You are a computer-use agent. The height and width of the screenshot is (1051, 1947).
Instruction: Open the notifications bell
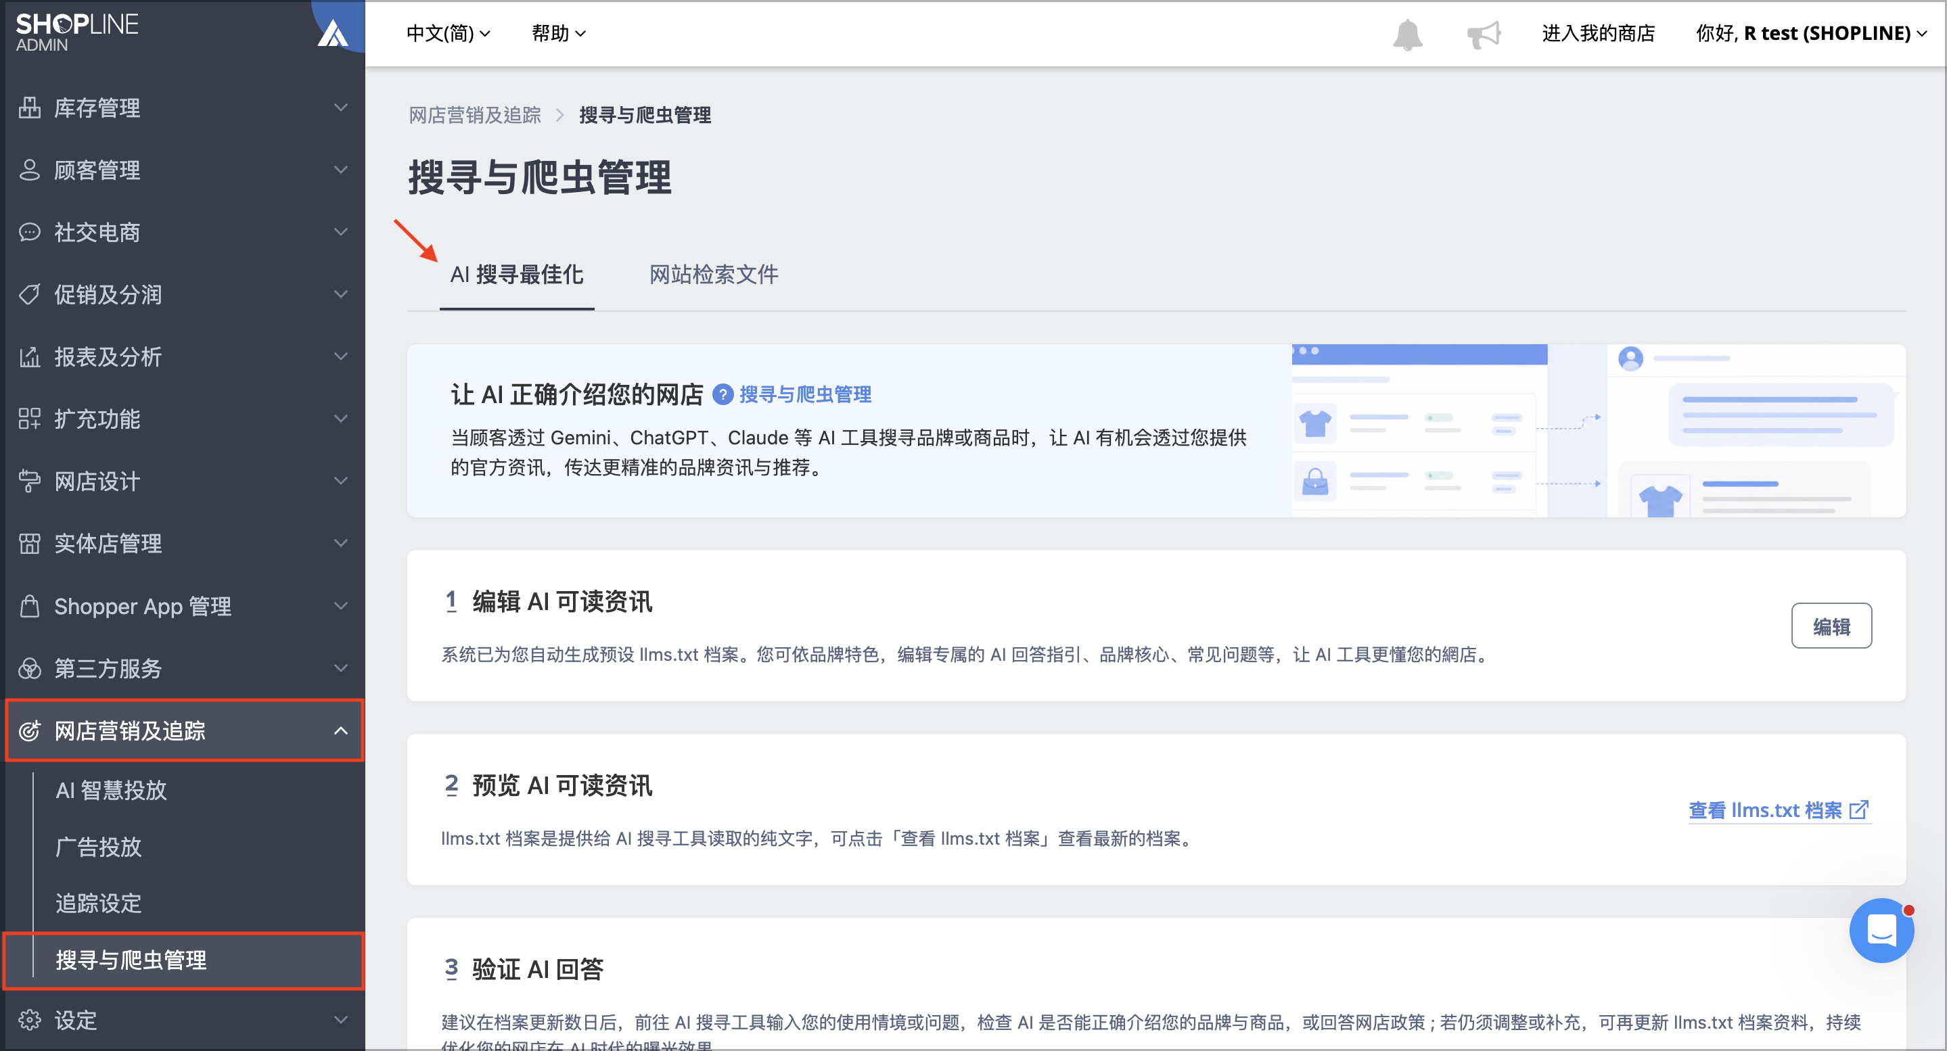[x=1407, y=34]
